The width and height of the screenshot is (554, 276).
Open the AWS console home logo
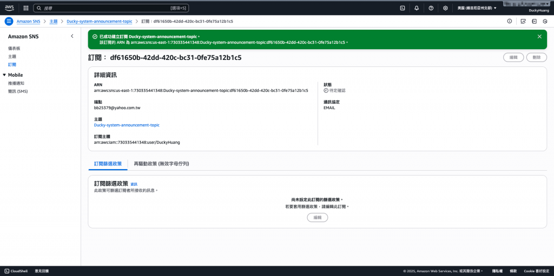9,8
